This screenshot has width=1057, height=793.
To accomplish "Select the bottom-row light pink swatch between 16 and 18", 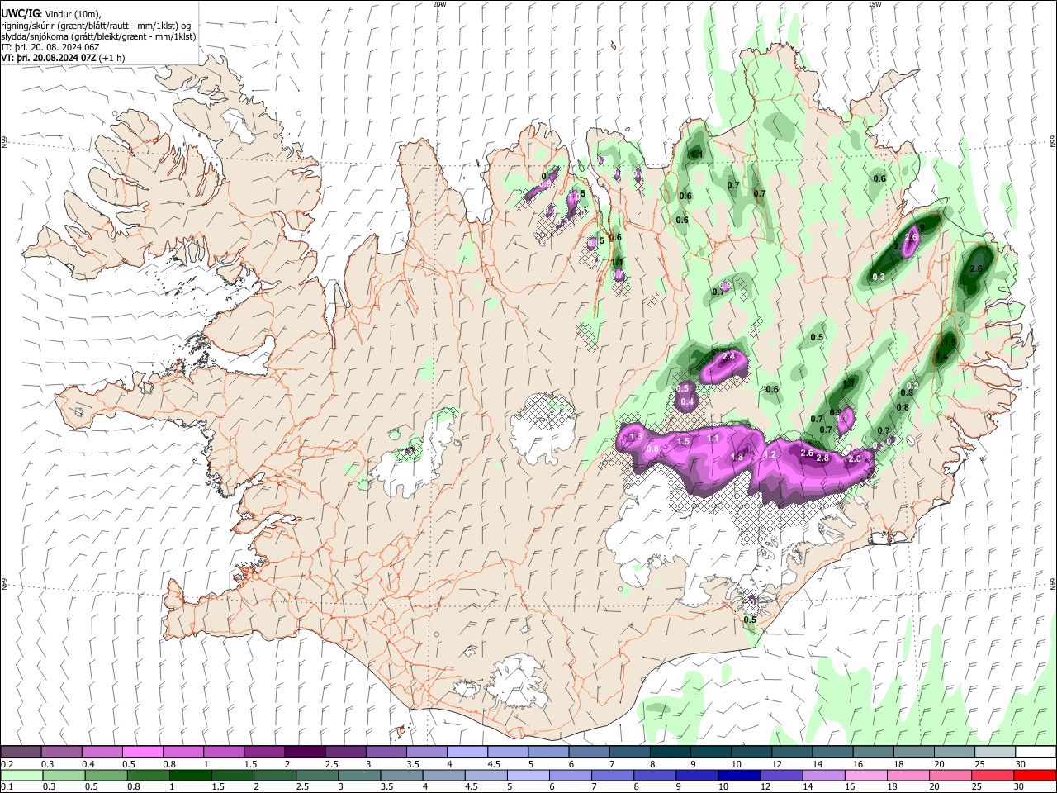I will coord(865,775).
